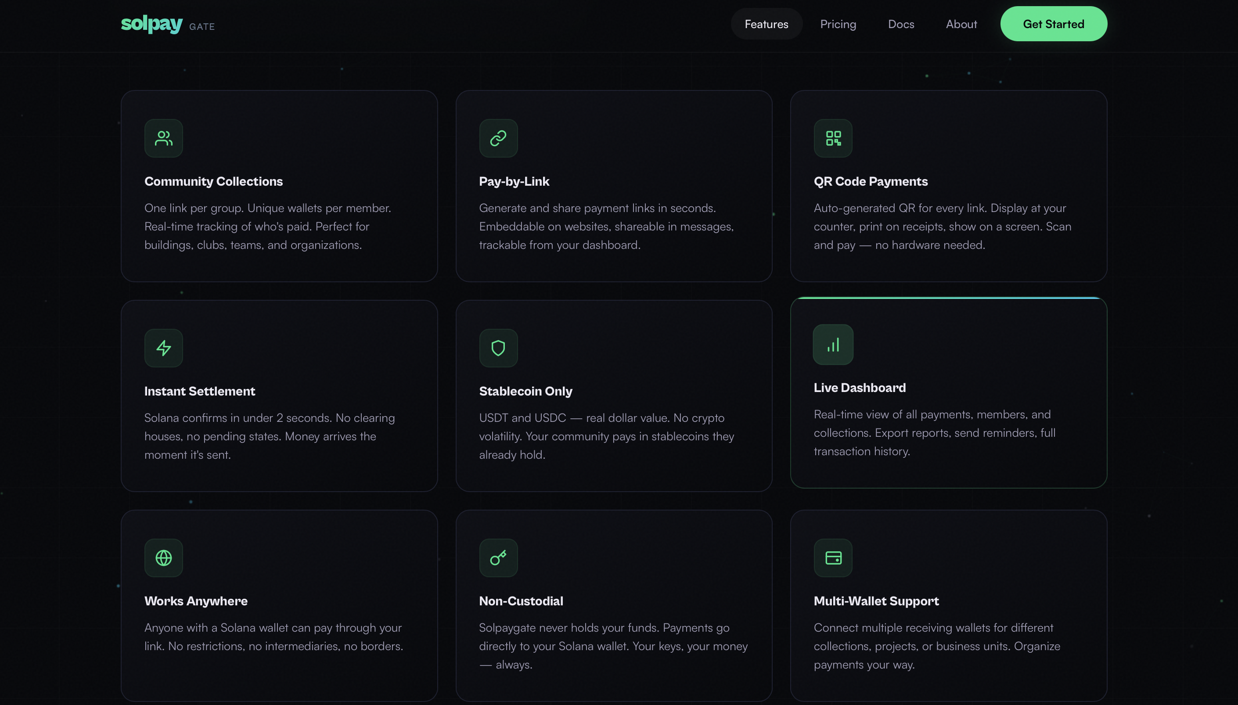Click the 'Auto-generated QR for every link' text
The height and width of the screenshot is (705, 1238).
[942, 227]
